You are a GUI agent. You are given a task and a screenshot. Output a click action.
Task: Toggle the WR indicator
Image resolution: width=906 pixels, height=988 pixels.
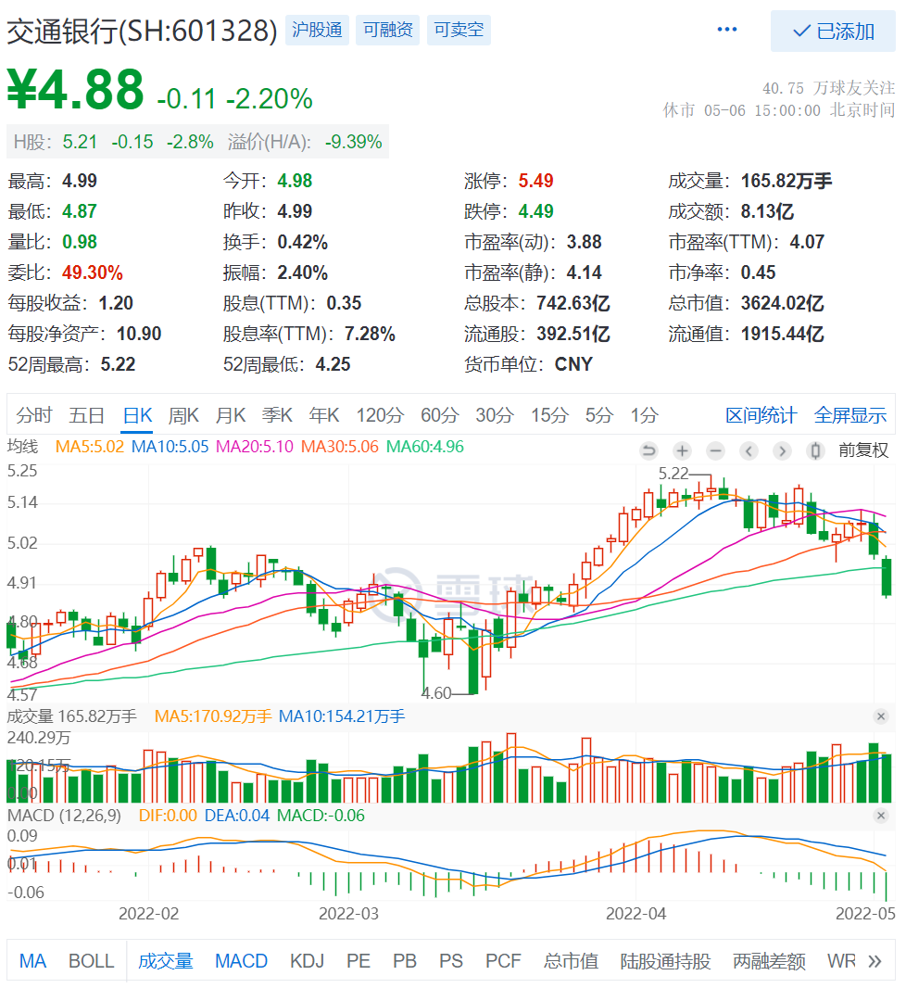(841, 961)
